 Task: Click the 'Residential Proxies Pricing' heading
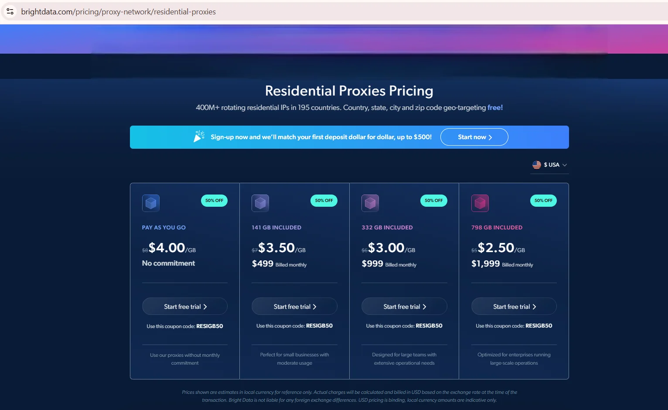349,91
